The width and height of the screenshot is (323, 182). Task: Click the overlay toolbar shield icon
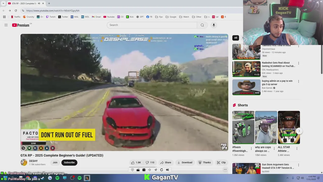click(132, 170)
